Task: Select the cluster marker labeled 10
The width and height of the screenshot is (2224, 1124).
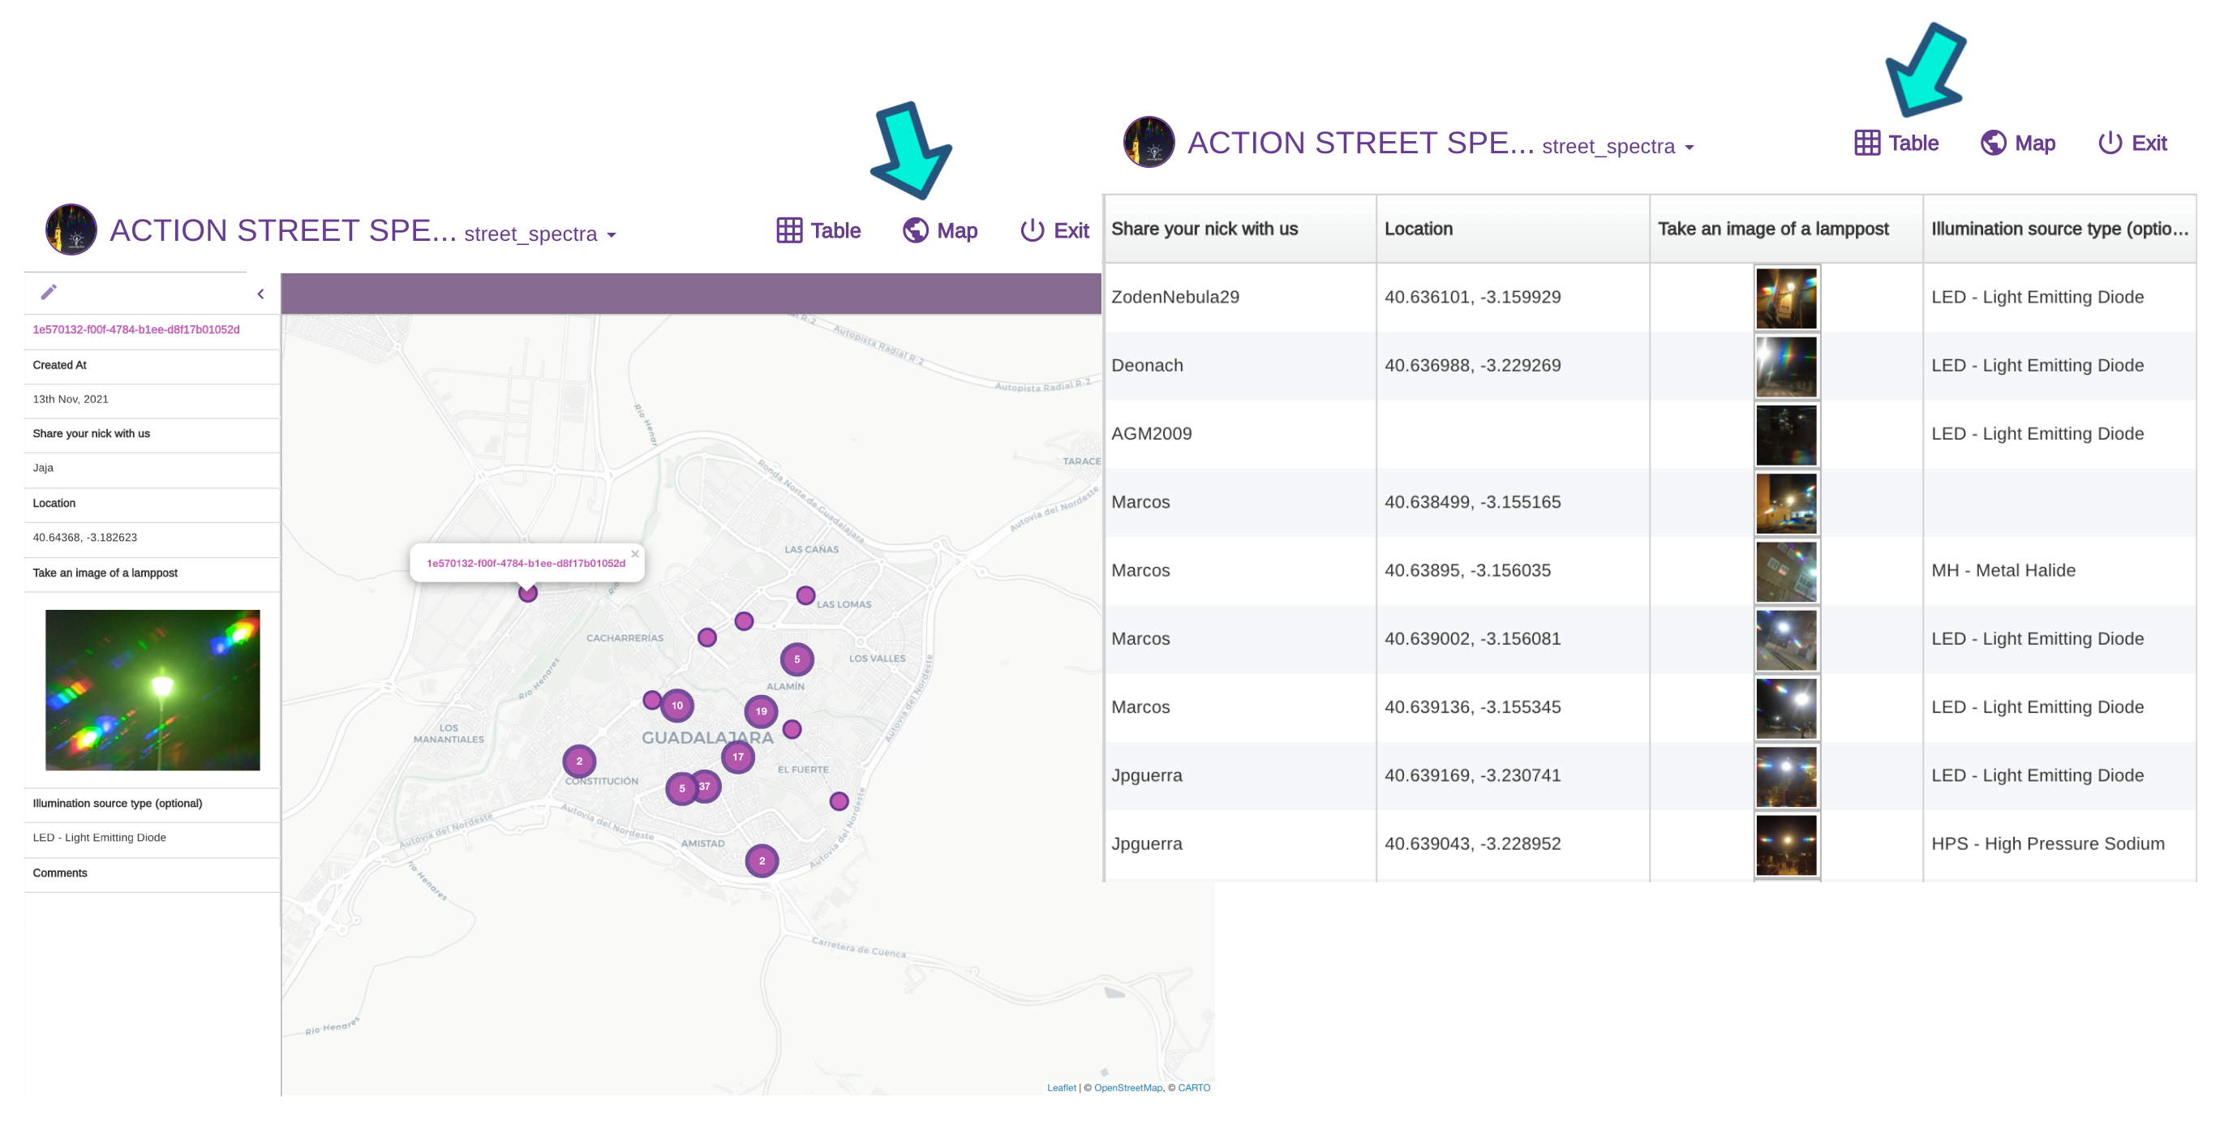Action: (x=677, y=706)
